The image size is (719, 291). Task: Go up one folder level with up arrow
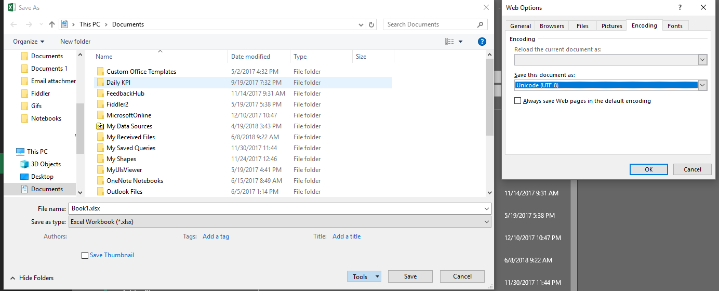pyautogui.click(x=52, y=24)
